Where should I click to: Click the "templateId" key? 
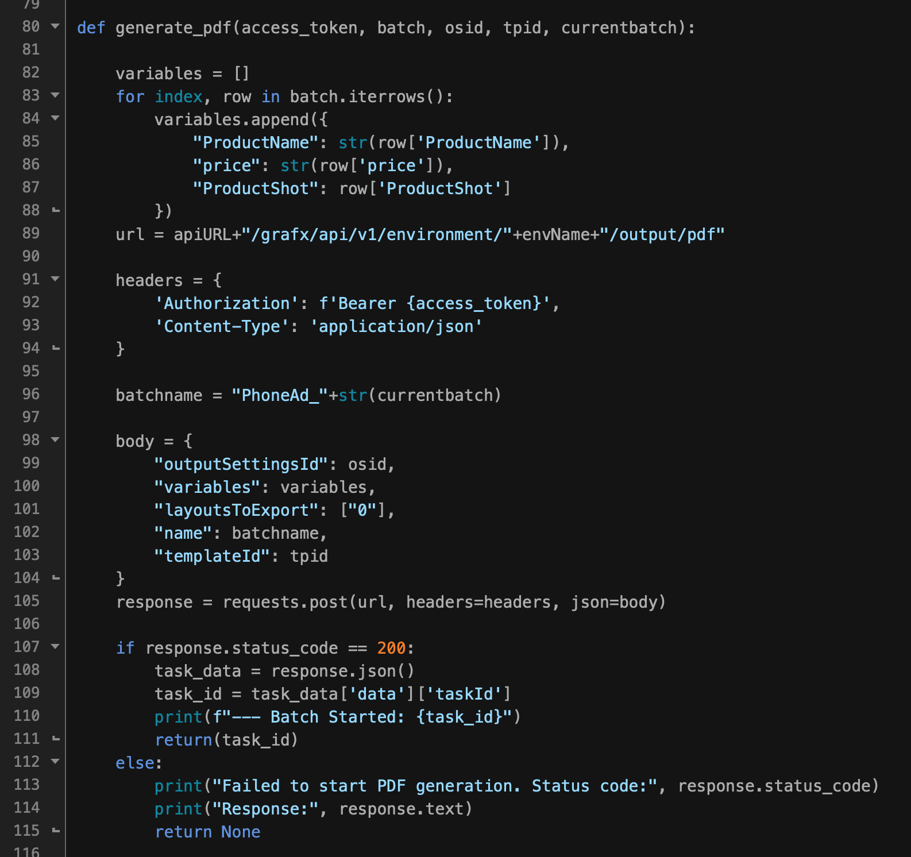(212, 556)
